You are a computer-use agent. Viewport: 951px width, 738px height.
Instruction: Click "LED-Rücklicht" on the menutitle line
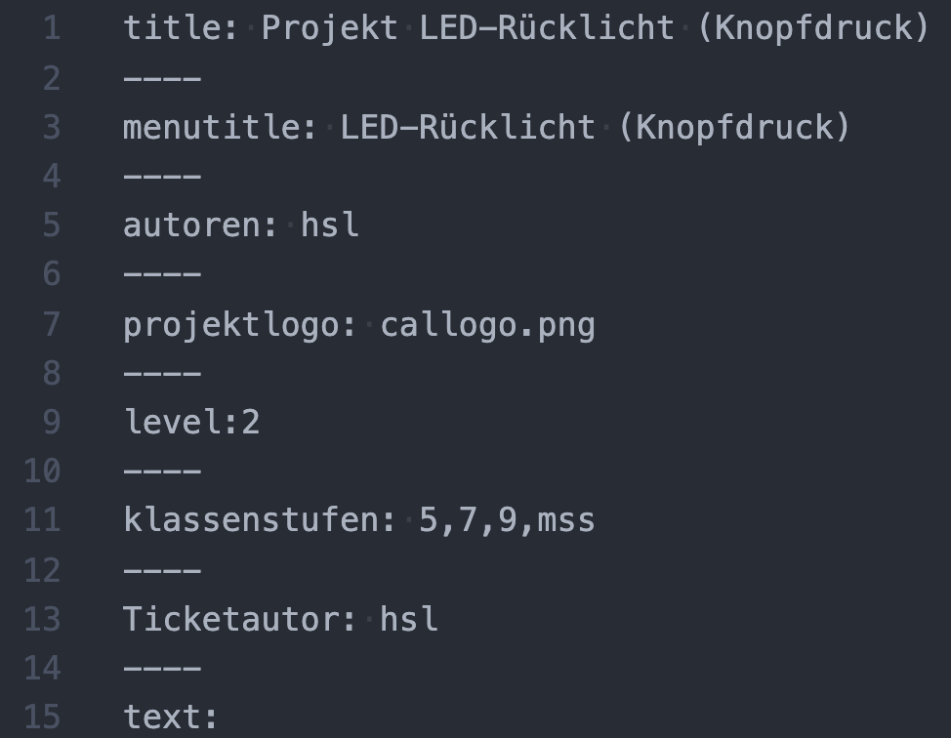pyautogui.click(x=467, y=127)
